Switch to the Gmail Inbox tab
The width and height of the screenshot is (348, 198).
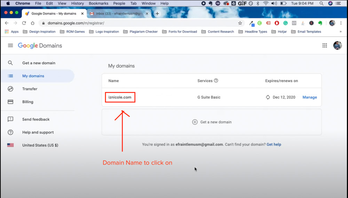[119, 14]
